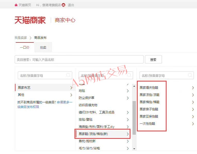Select 一次性拖鞋 category
The image size is (197, 154).
(147, 124)
